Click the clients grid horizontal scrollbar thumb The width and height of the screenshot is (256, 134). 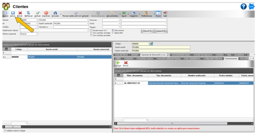pyautogui.click(x=13, y=127)
